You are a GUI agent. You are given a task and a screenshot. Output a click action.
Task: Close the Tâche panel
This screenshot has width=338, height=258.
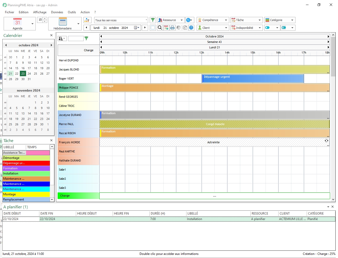point(51,140)
